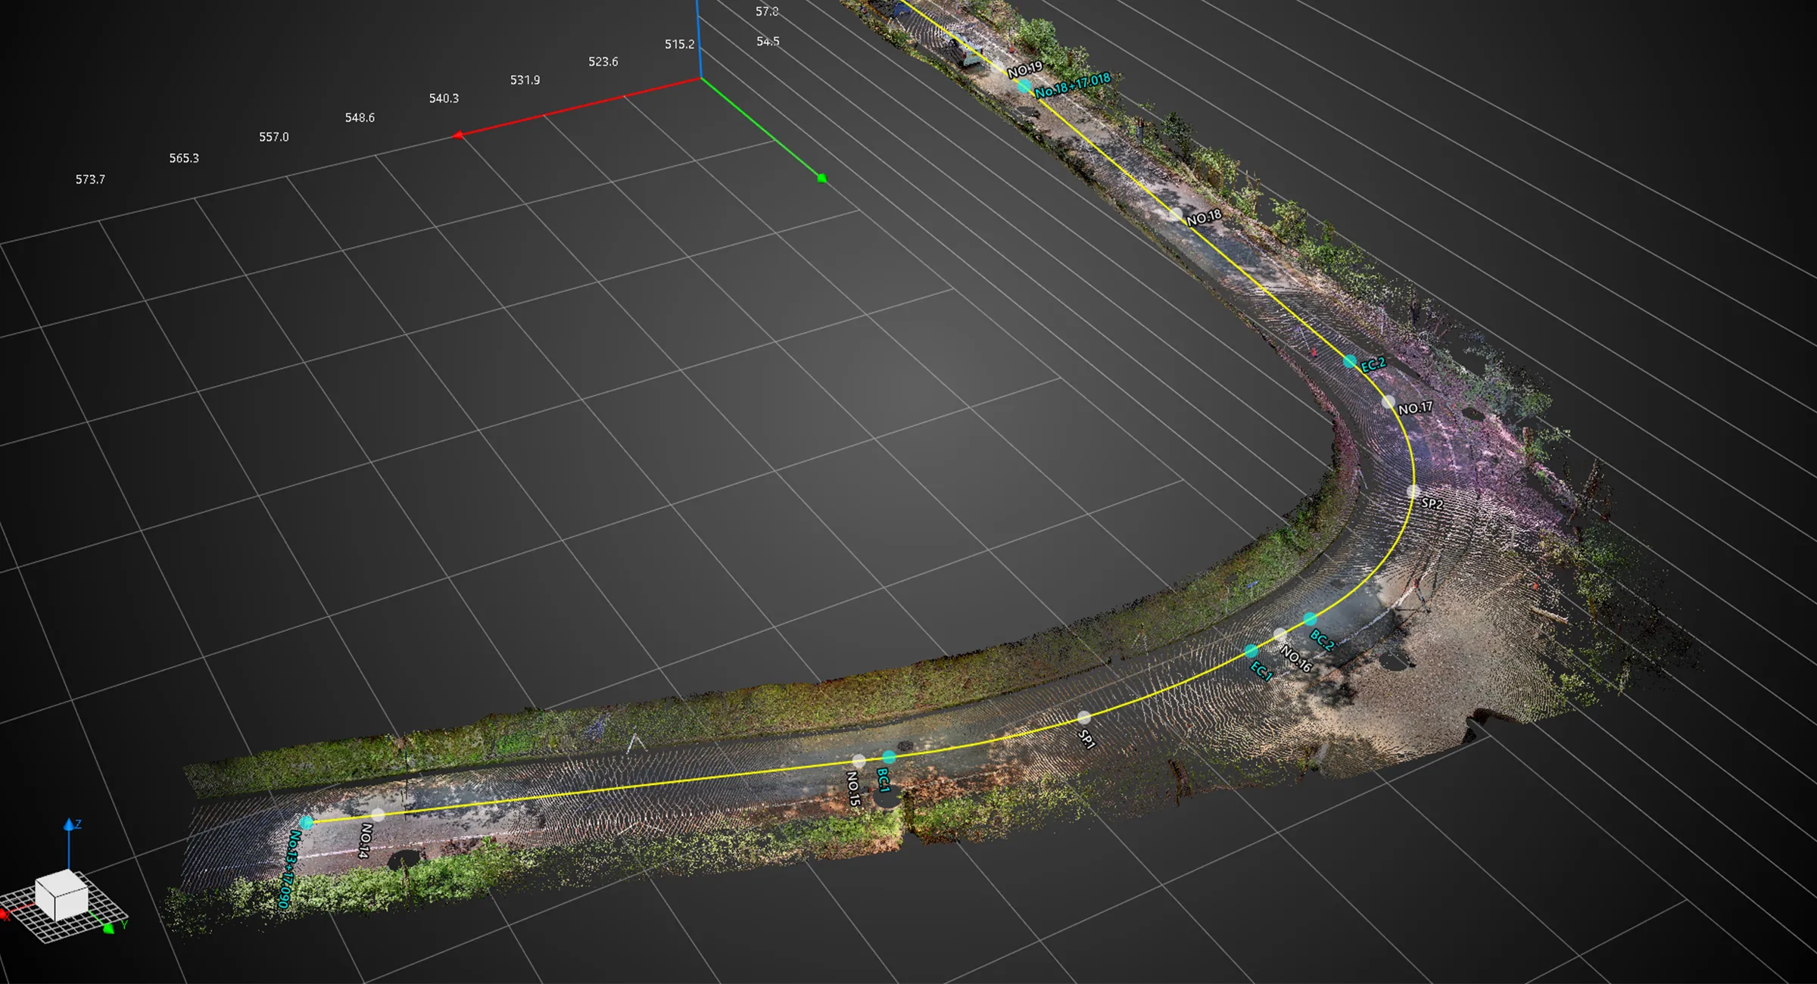Select the SP1 curve midpoint marker

[x=1084, y=717]
